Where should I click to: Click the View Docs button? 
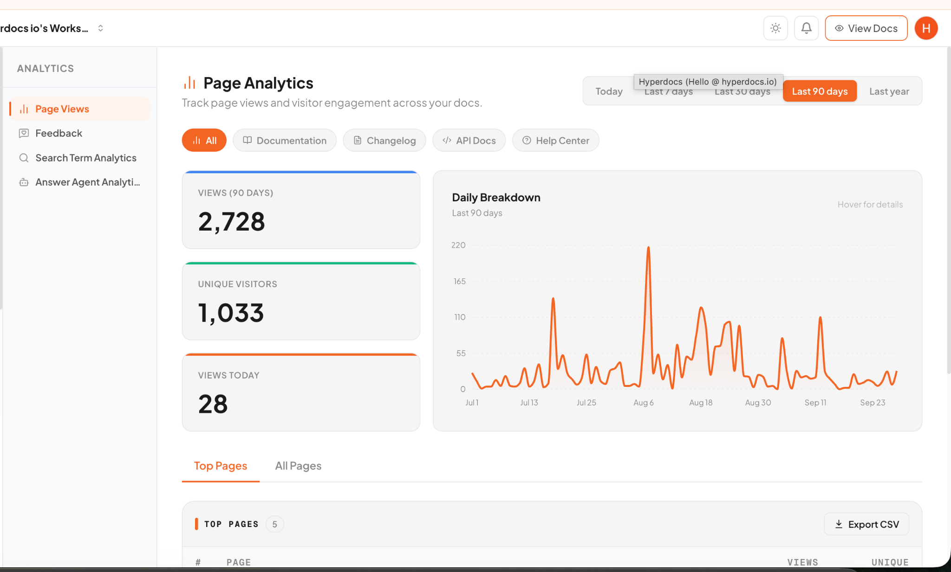tap(866, 28)
